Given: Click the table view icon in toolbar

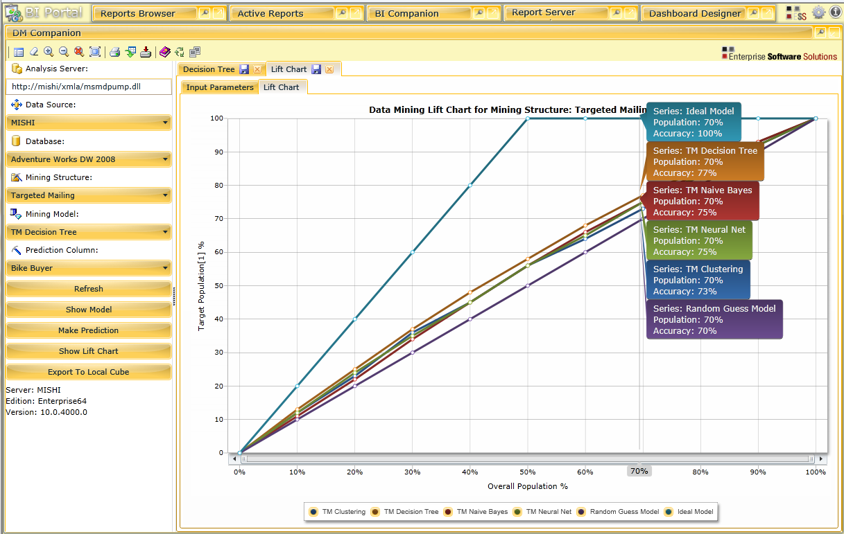Looking at the screenshot, I should point(19,52).
